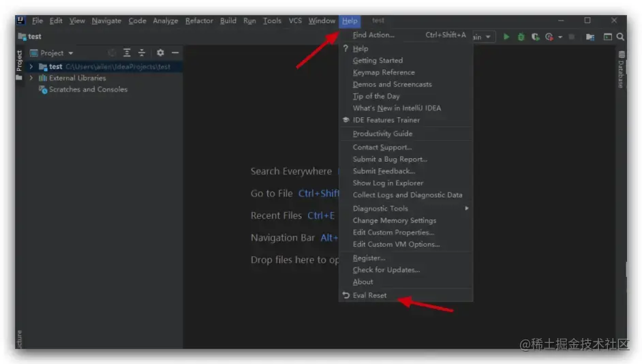Click the test module breadcrumb in navigation bar
The width and height of the screenshot is (642, 364).
(x=30, y=36)
